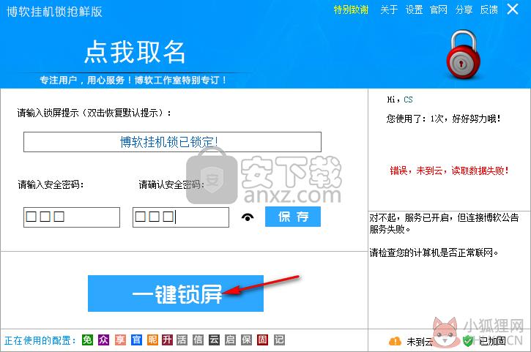Click the announcement text 对不起,服务已开启
This screenshot has height=352, width=531.
pos(444,223)
